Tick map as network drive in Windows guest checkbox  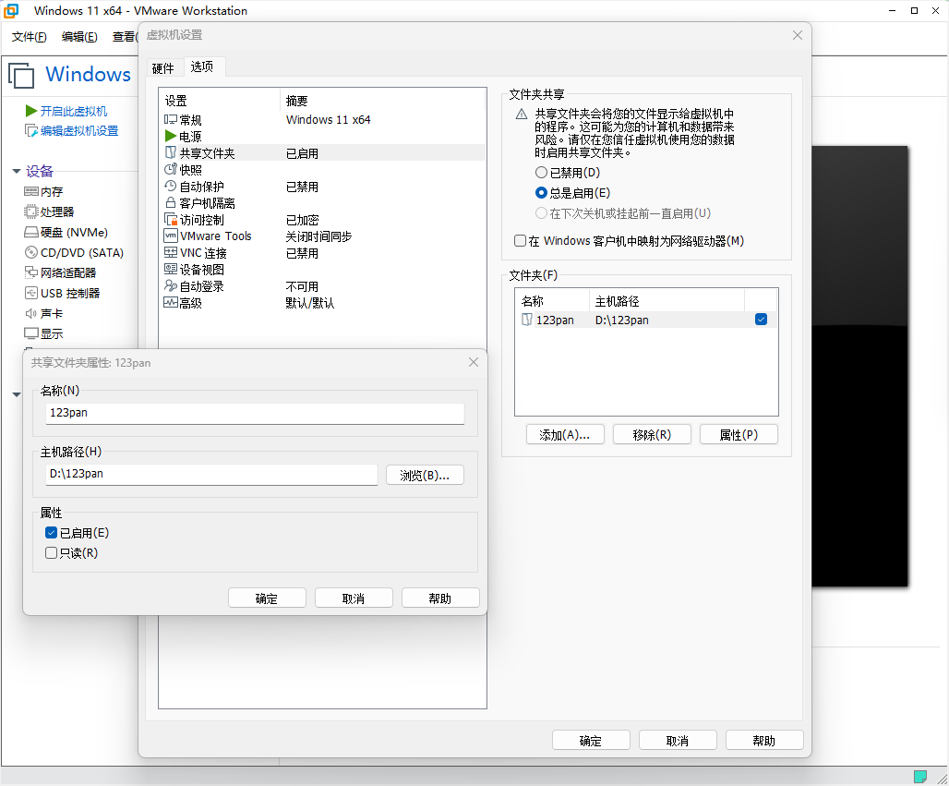(x=520, y=240)
